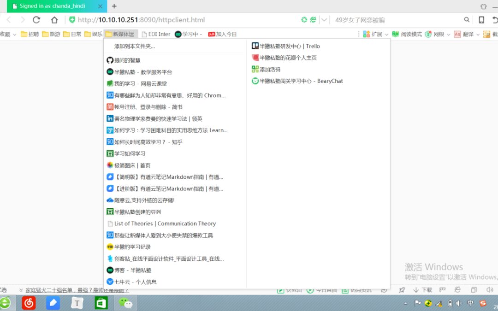Click the green leaf speed-mode icon
498x311 pixels.
pyautogui.click(x=313, y=20)
